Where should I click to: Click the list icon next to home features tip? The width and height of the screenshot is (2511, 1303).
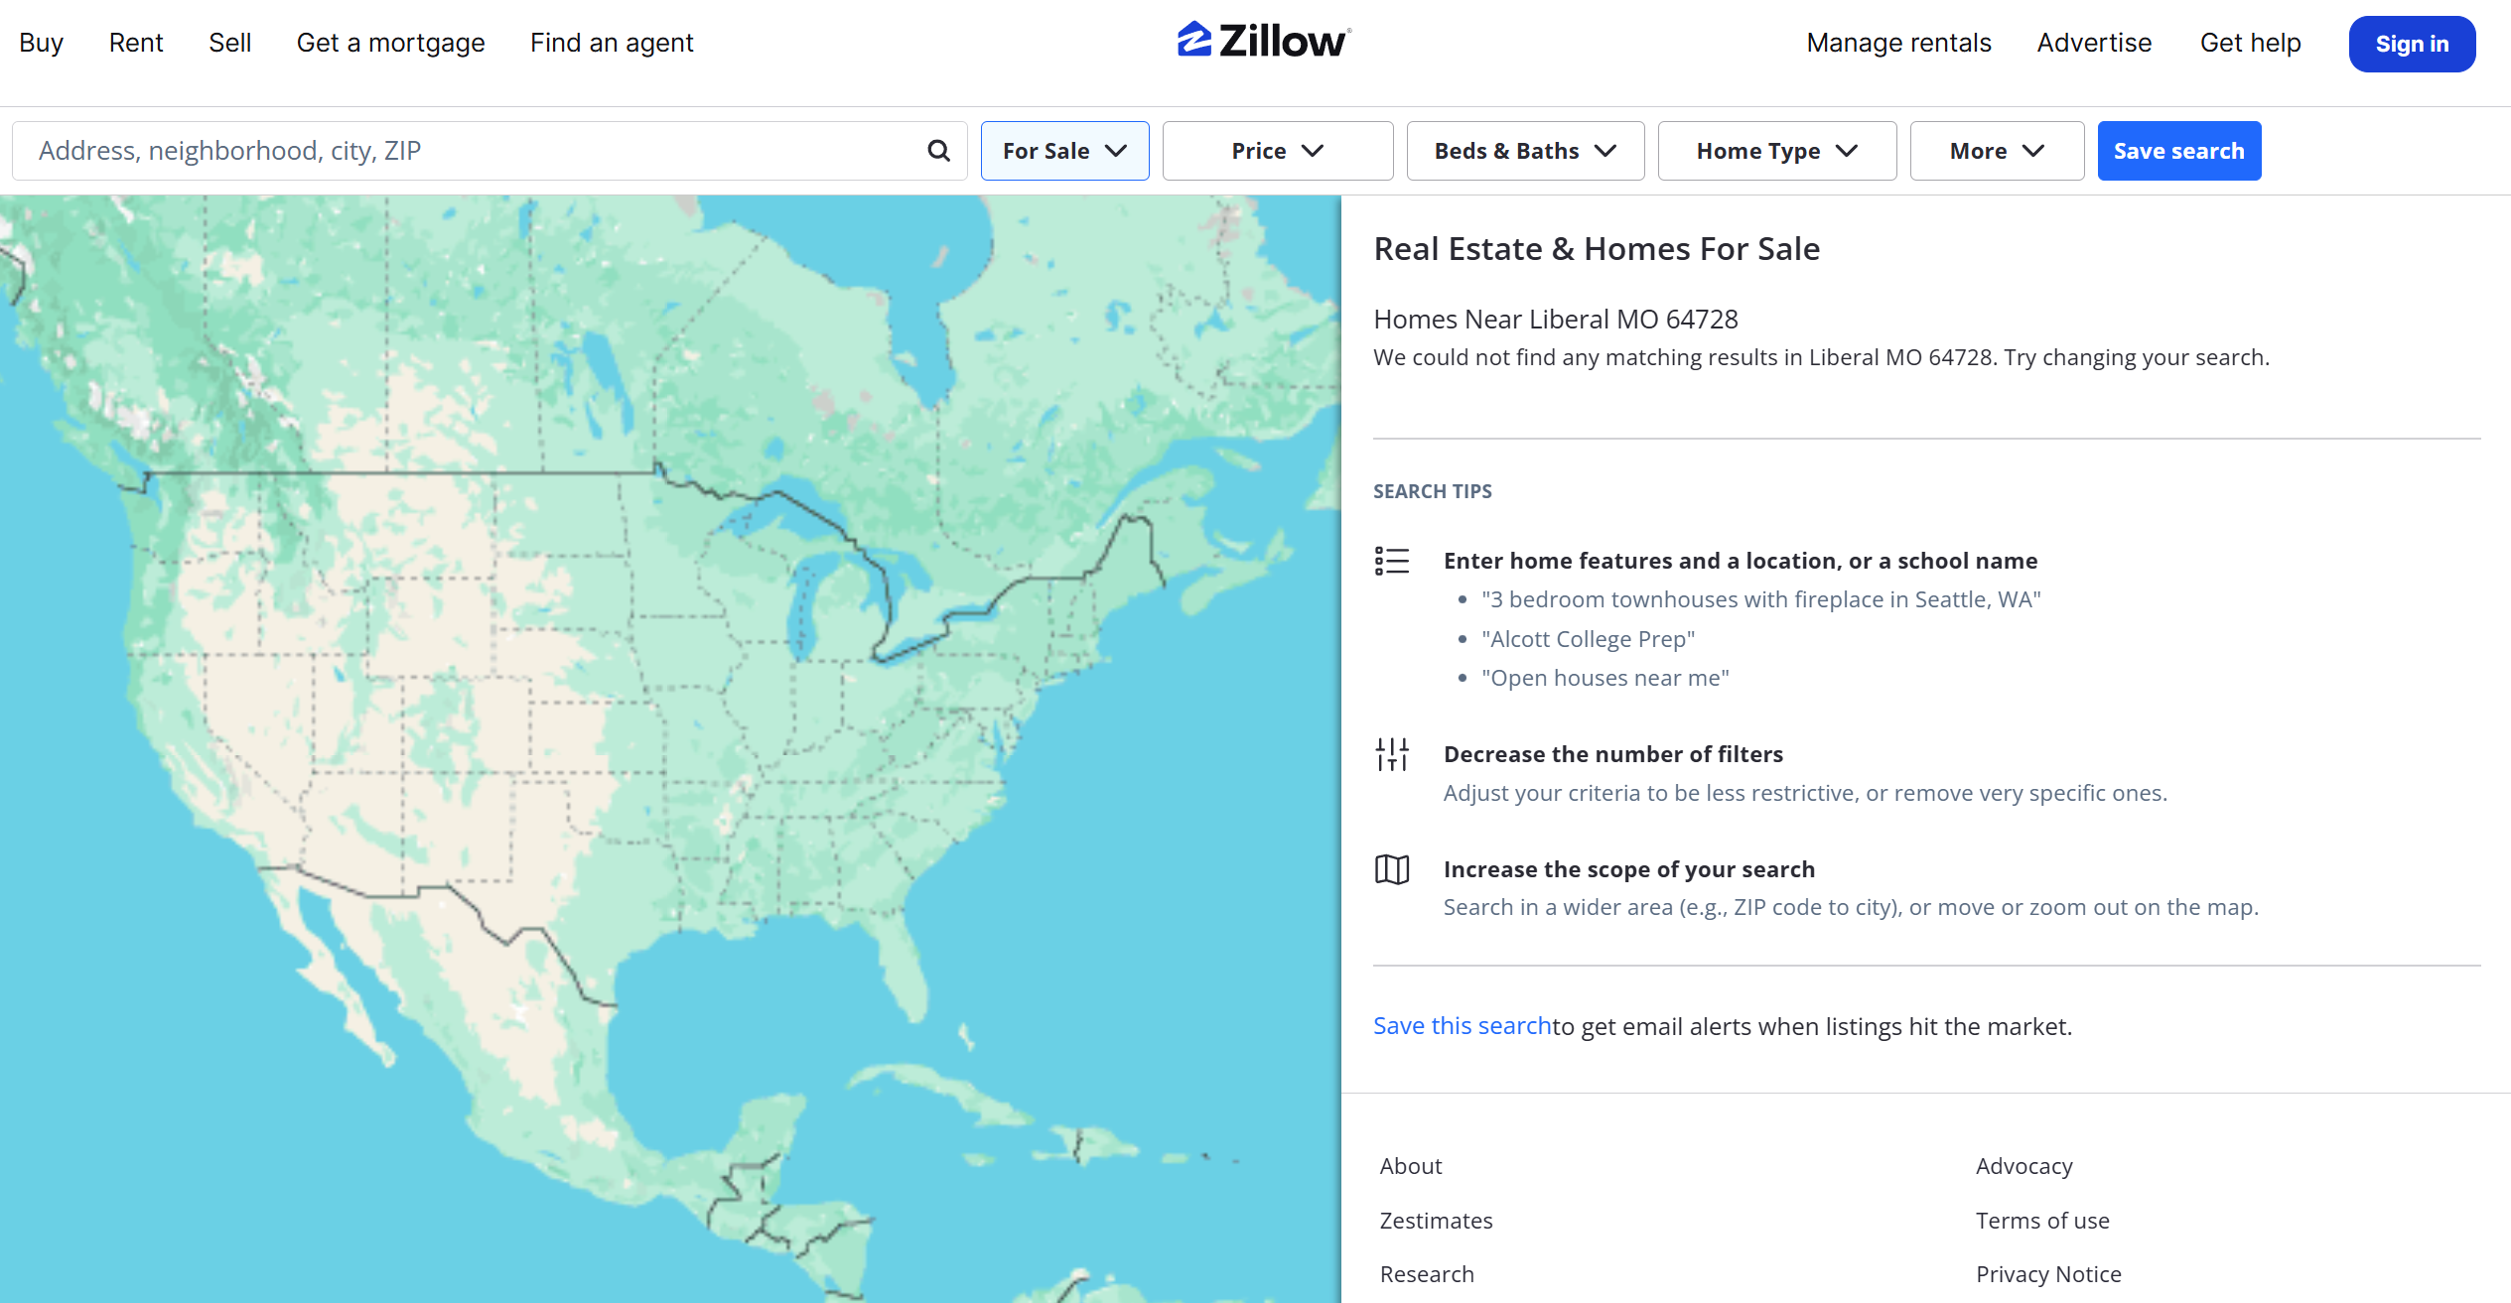1392,561
